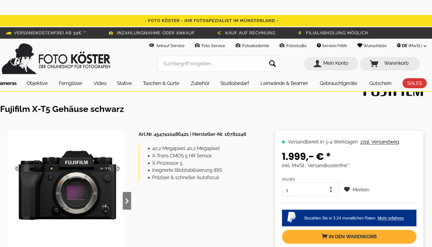Click the PayPal logo icon
The width and height of the screenshot is (432, 247).
(291, 217)
